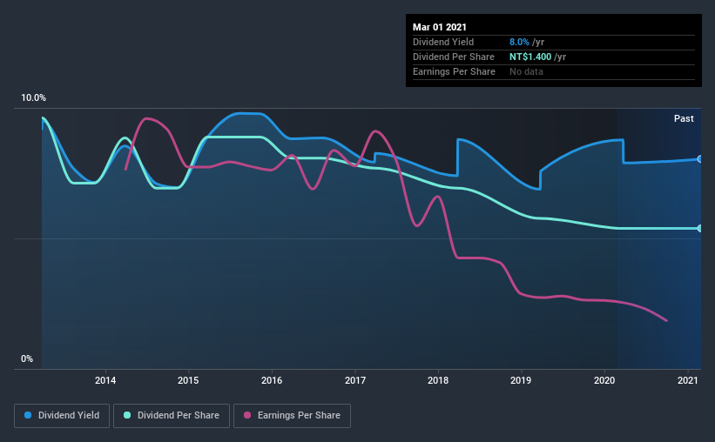
Task: Click the NT$1.400 dividend per share value
Action: click(x=530, y=57)
